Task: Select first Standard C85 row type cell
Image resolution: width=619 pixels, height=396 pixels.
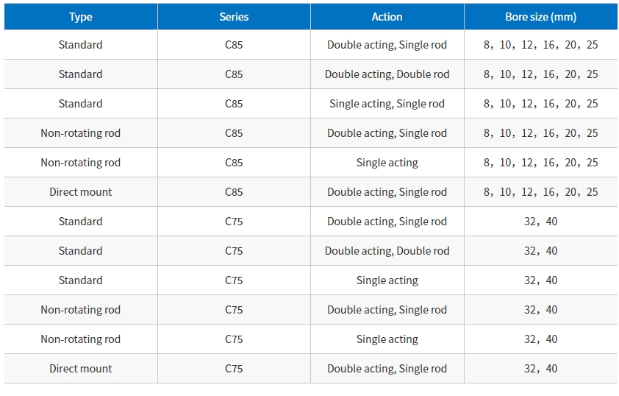Action: 81,45
